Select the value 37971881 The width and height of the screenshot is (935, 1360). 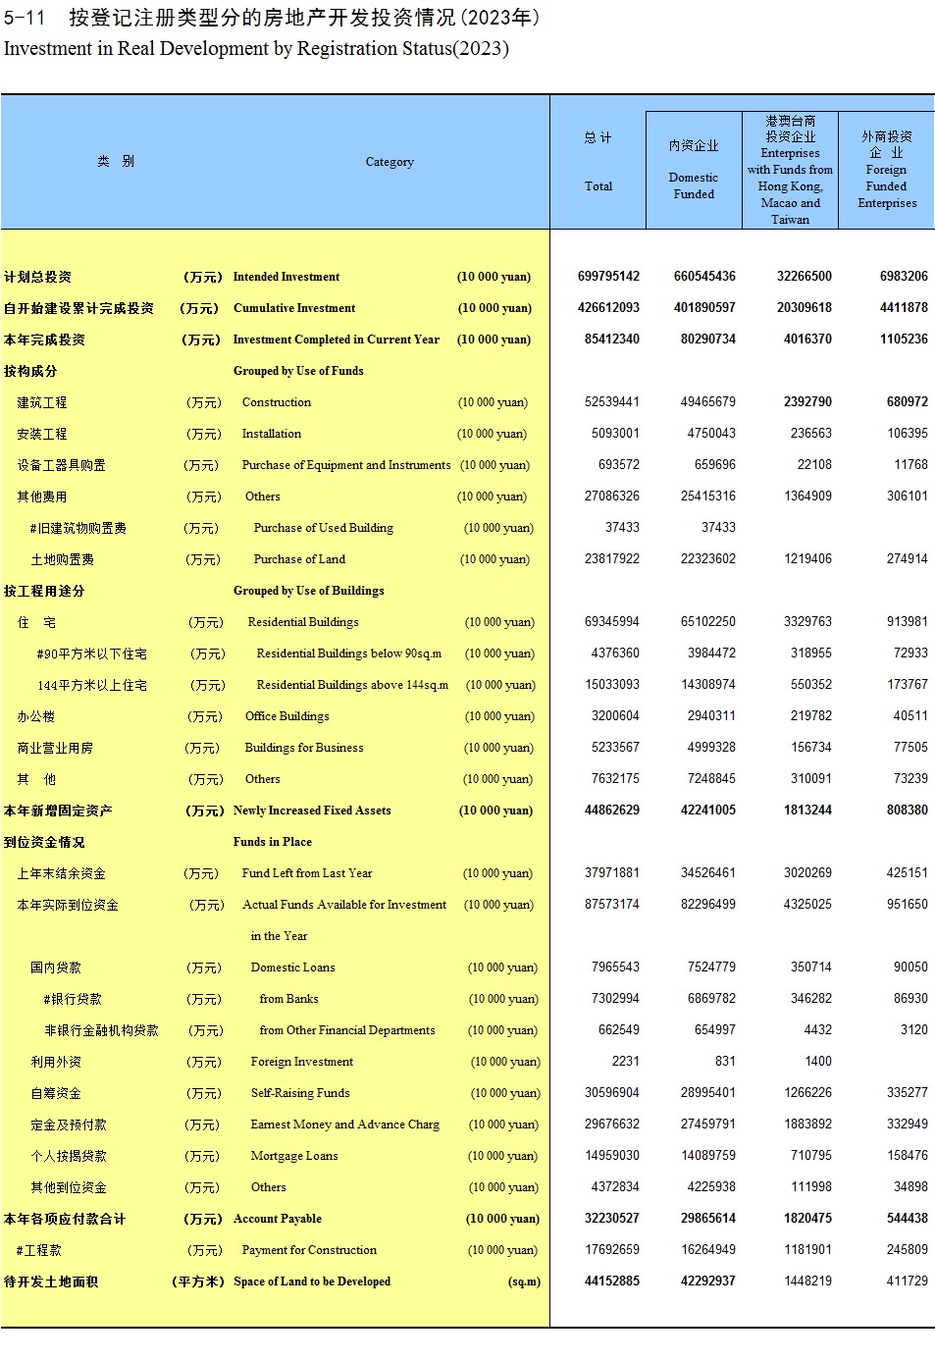pyautogui.click(x=612, y=873)
